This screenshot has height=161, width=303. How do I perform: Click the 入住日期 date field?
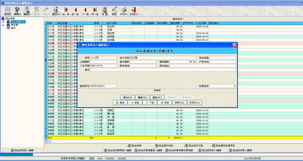pos(103,66)
